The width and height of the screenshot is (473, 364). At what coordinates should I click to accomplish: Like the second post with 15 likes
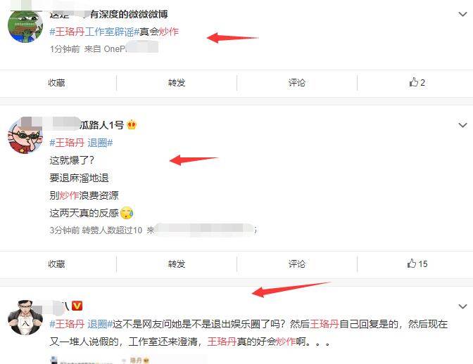(417, 264)
